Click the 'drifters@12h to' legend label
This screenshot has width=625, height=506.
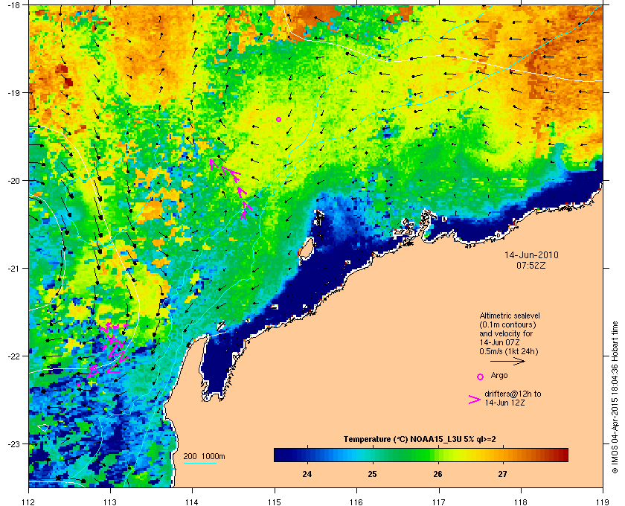[513, 394]
